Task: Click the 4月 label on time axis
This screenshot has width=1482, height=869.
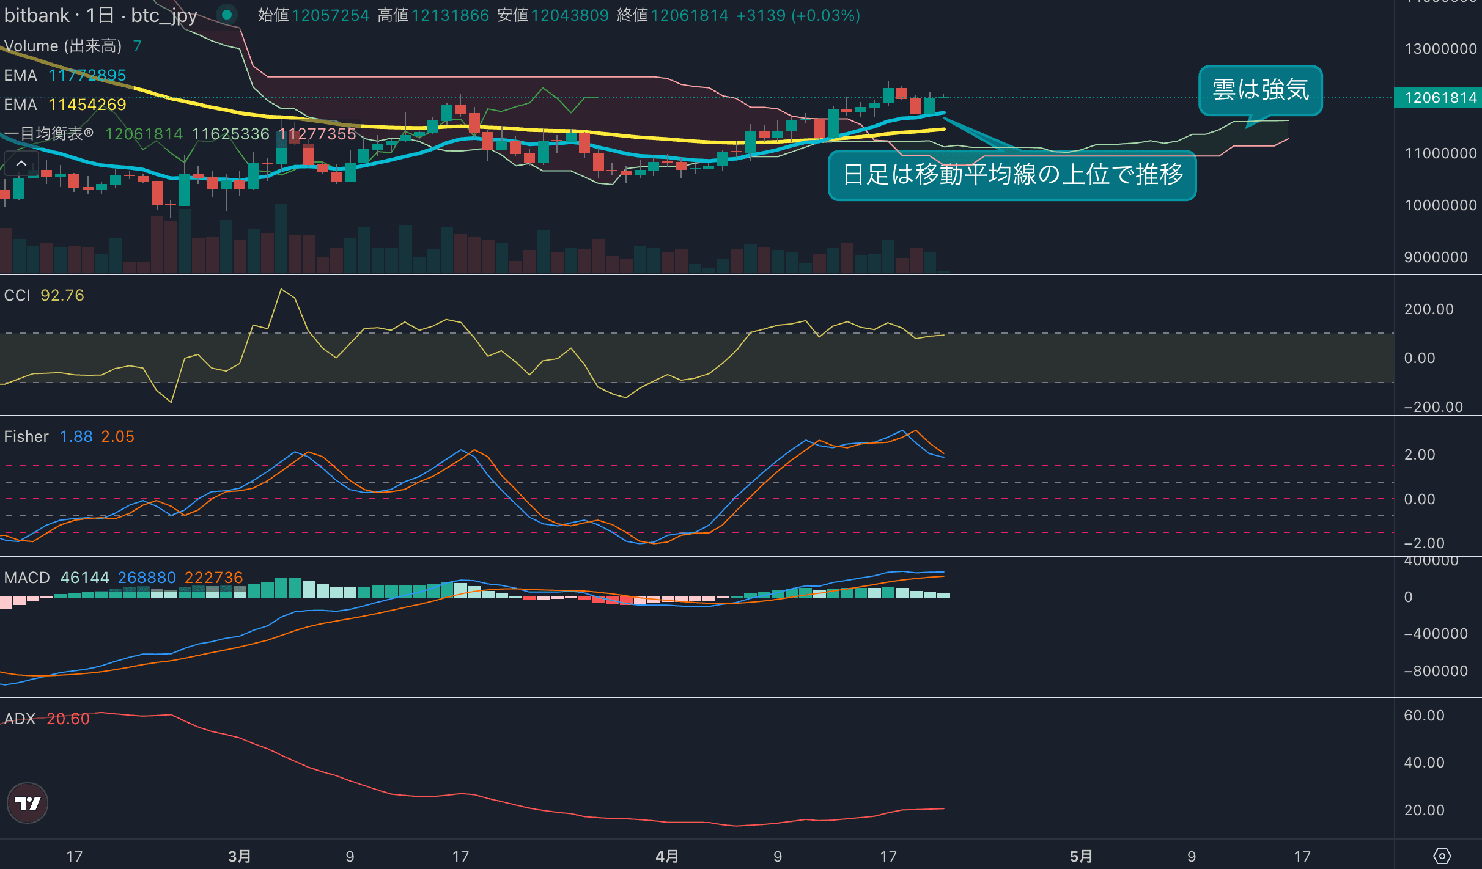Action: coord(667,856)
